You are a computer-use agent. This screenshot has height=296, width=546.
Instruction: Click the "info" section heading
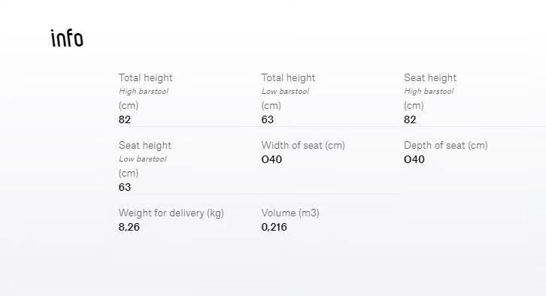pyautogui.click(x=67, y=38)
